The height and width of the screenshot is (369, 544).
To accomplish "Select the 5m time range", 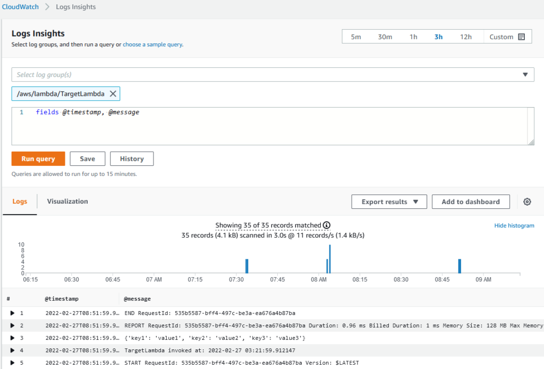I will click(x=355, y=37).
